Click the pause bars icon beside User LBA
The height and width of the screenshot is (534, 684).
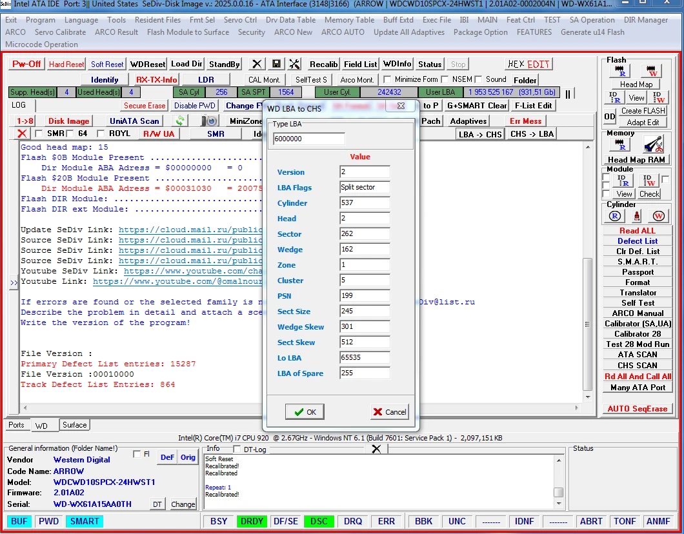pyautogui.click(x=568, y=94)
